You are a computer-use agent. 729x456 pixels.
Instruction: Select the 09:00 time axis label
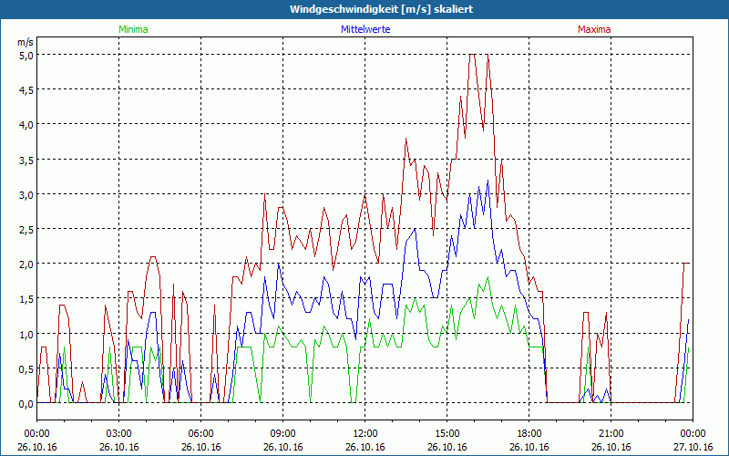(283, 433)
